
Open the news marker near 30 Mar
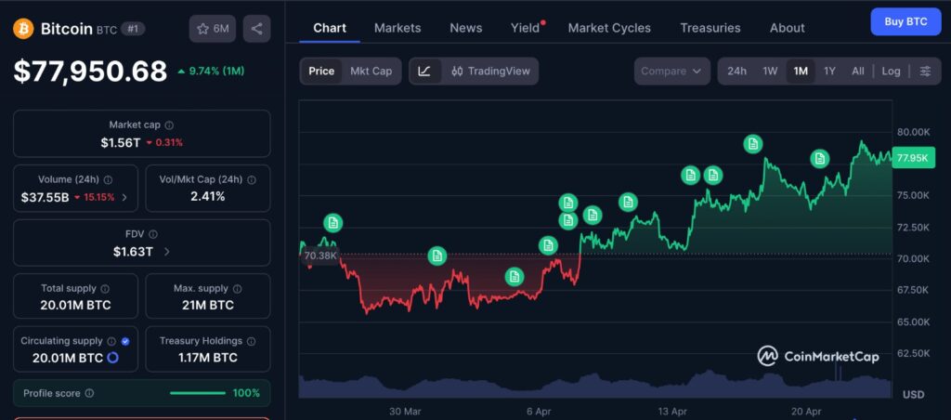pyautogui.click(x=436, y=256)
